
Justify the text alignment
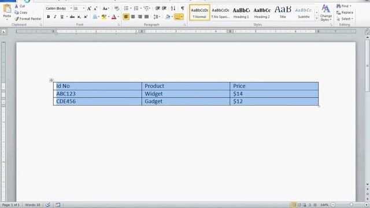[146, 17]
